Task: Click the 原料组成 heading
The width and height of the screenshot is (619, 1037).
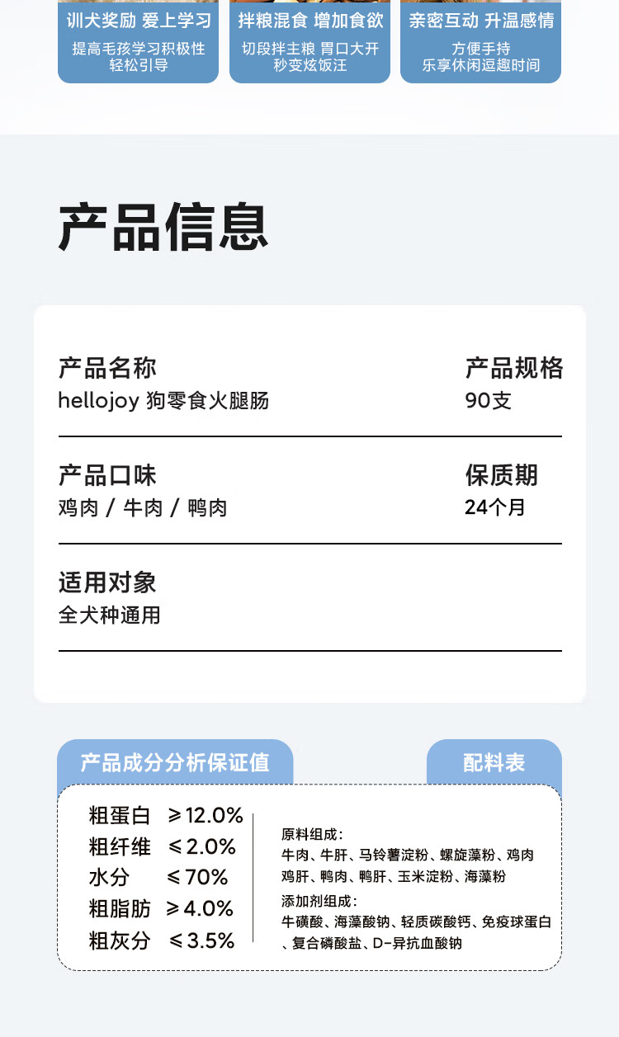Action: (x=312, y=834)
